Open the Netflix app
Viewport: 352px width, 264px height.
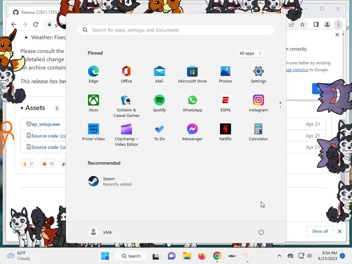225,132
